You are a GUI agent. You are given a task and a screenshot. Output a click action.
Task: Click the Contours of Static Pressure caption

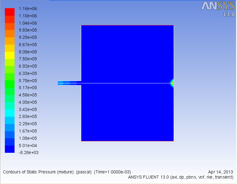coord(67,172)
